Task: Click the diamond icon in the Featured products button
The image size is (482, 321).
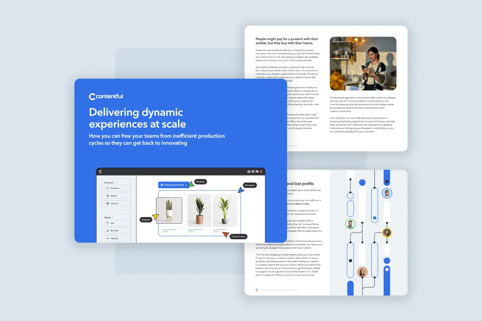Action: point(162,185)
